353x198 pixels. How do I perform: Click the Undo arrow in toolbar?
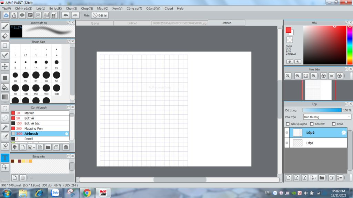point(66,15)
